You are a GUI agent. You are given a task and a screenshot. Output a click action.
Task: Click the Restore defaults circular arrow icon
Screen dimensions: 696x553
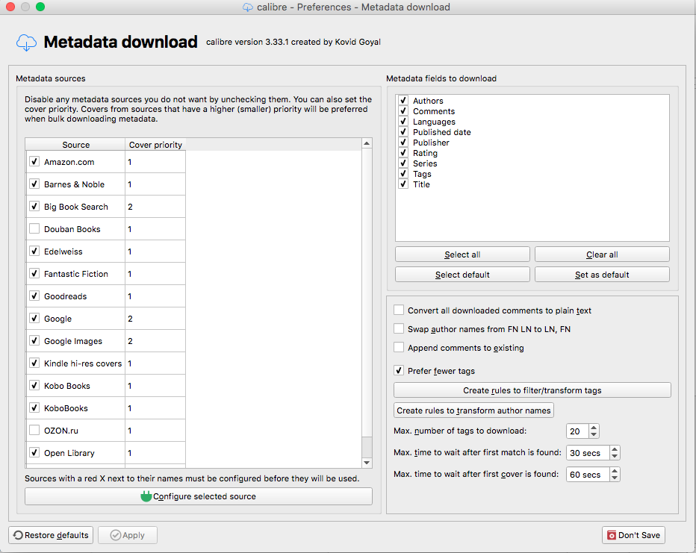[x=18, y=535]
